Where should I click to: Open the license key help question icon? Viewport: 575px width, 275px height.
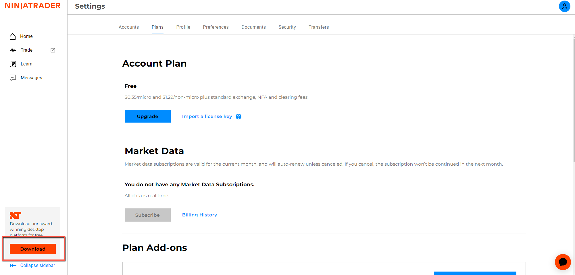click(x=239, y=117)
